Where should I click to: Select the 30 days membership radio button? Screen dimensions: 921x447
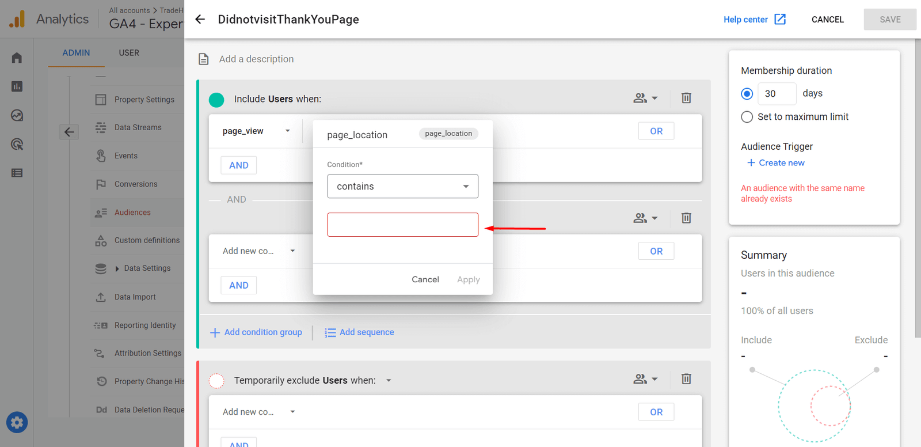point(747,94)
